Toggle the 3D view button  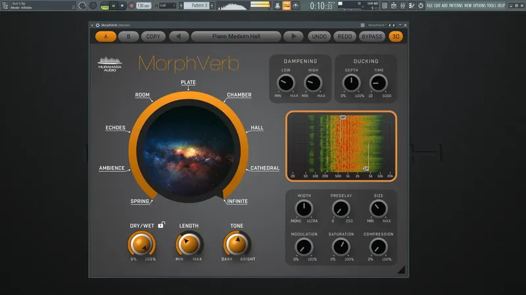pos(396,37)
